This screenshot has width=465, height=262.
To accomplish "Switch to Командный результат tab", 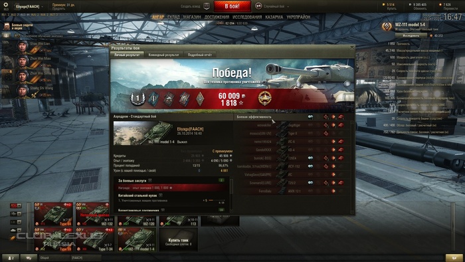I will [x=163, y=55].
